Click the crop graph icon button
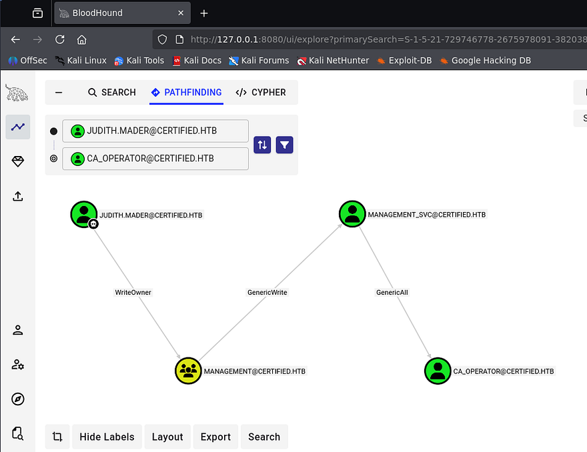This screenshot has width=587, height=452. (57, 437)
